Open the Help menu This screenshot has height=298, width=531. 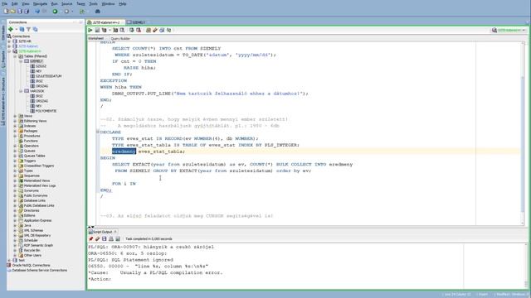click(123, 3)
